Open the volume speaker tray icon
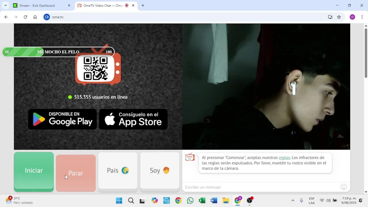The height and width of the screenshot is (207, 368). tap(328, 200)
